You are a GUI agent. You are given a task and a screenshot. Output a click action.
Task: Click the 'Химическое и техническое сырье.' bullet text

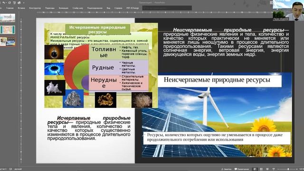[132, 85]
